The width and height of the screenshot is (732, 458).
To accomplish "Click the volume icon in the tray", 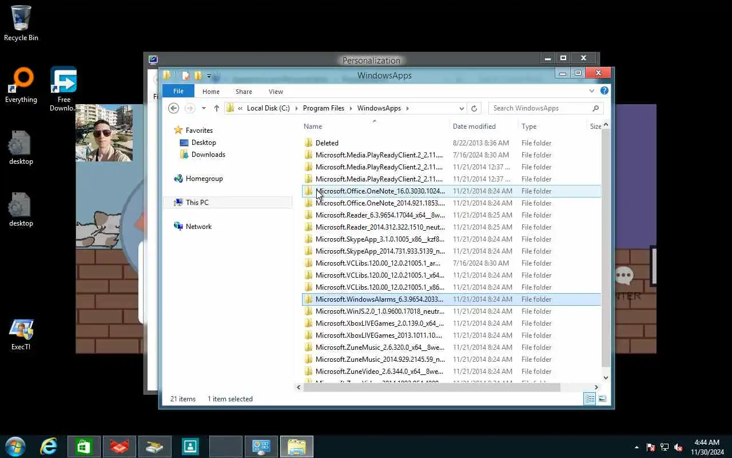I will tap(678, 447).
